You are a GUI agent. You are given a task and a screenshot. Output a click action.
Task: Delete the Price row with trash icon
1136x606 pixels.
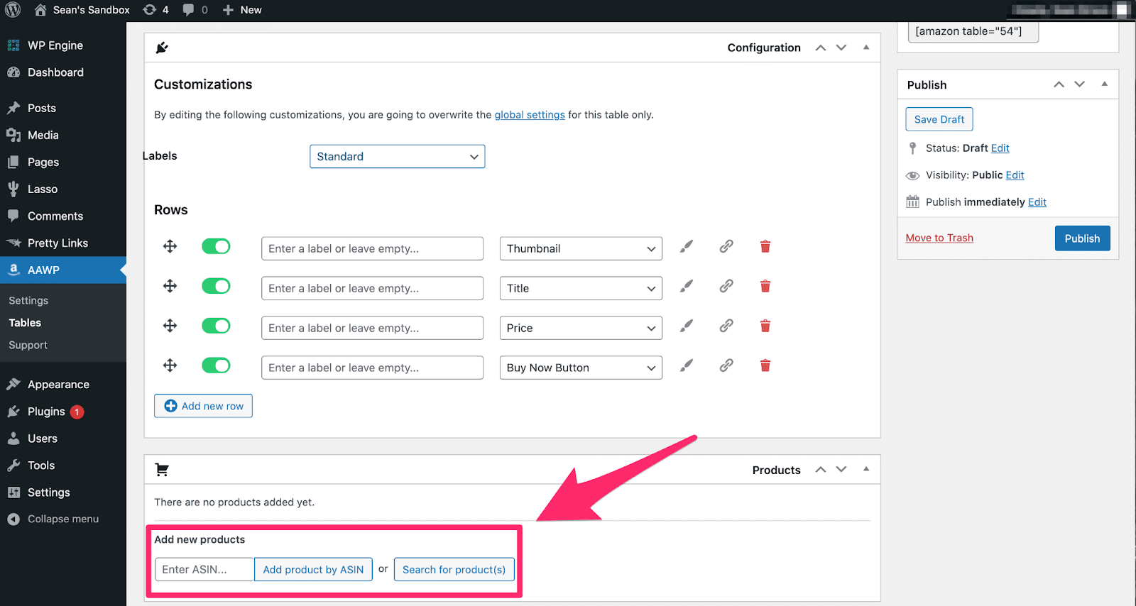pyautogui.click(x=765, y=326)
